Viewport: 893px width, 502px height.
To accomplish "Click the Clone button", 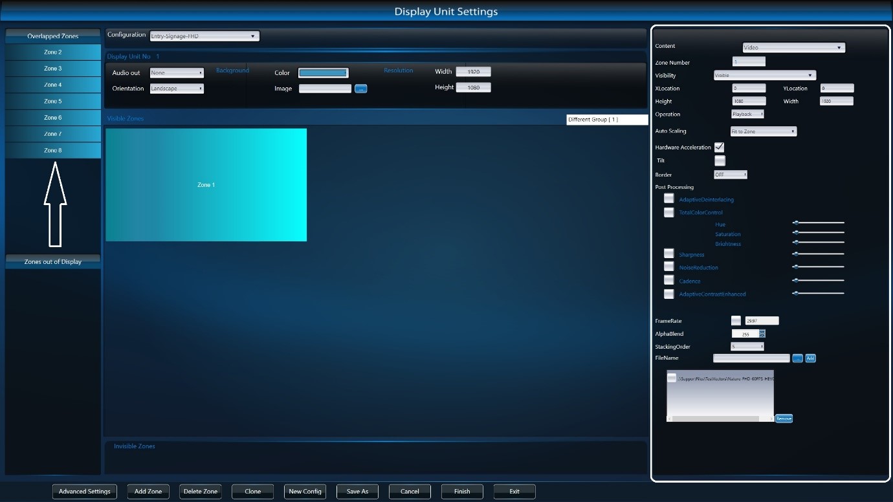I will click(x=253, y=492).
